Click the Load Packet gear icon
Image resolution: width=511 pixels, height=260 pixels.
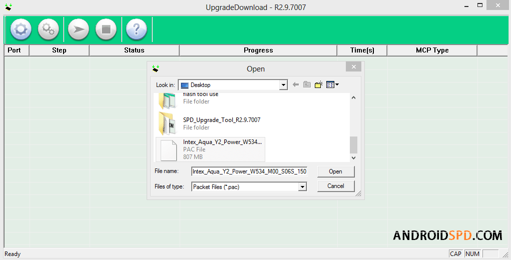point(21,29)
